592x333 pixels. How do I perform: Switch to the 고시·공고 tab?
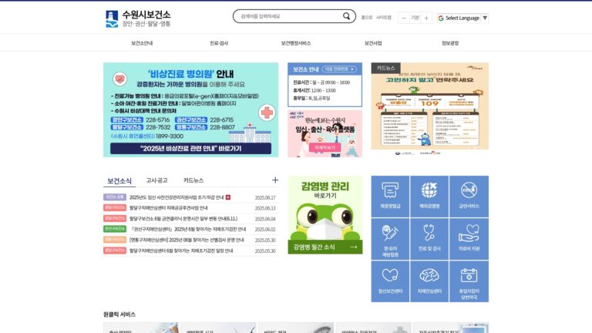[x=156, y=180]
